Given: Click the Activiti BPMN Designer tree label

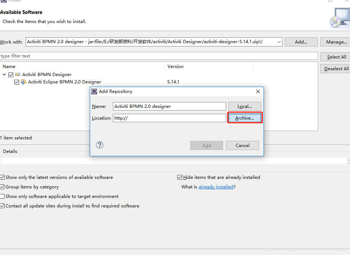Looking at the screenshot, I should pyautogui.click(x=47, y=74).
